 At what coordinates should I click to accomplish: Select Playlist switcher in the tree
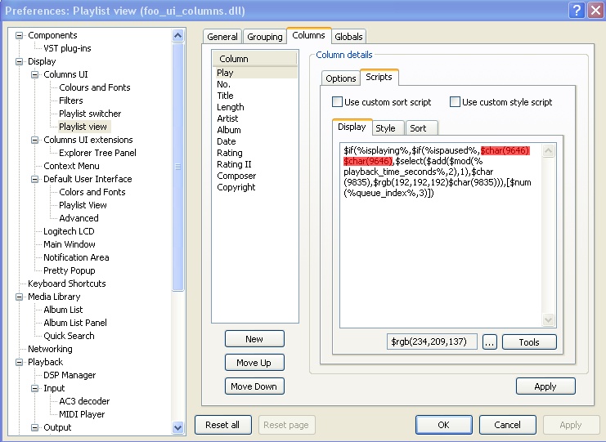(x=90, y=114)
